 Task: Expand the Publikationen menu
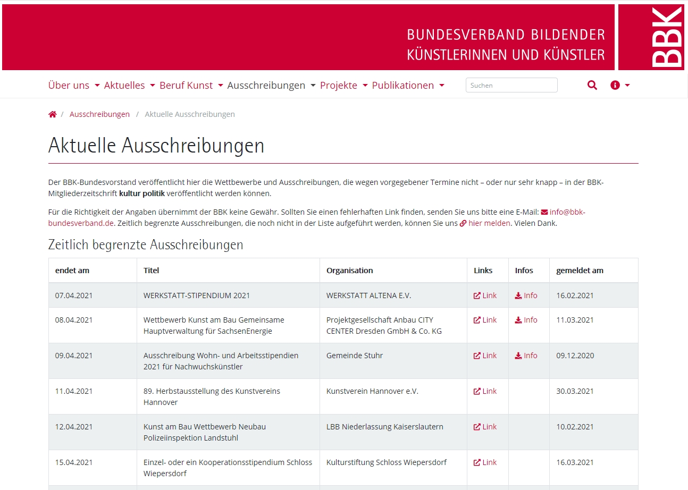pos(408,85)
